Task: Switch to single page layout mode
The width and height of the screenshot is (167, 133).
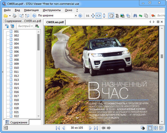Action: point(150,128)
